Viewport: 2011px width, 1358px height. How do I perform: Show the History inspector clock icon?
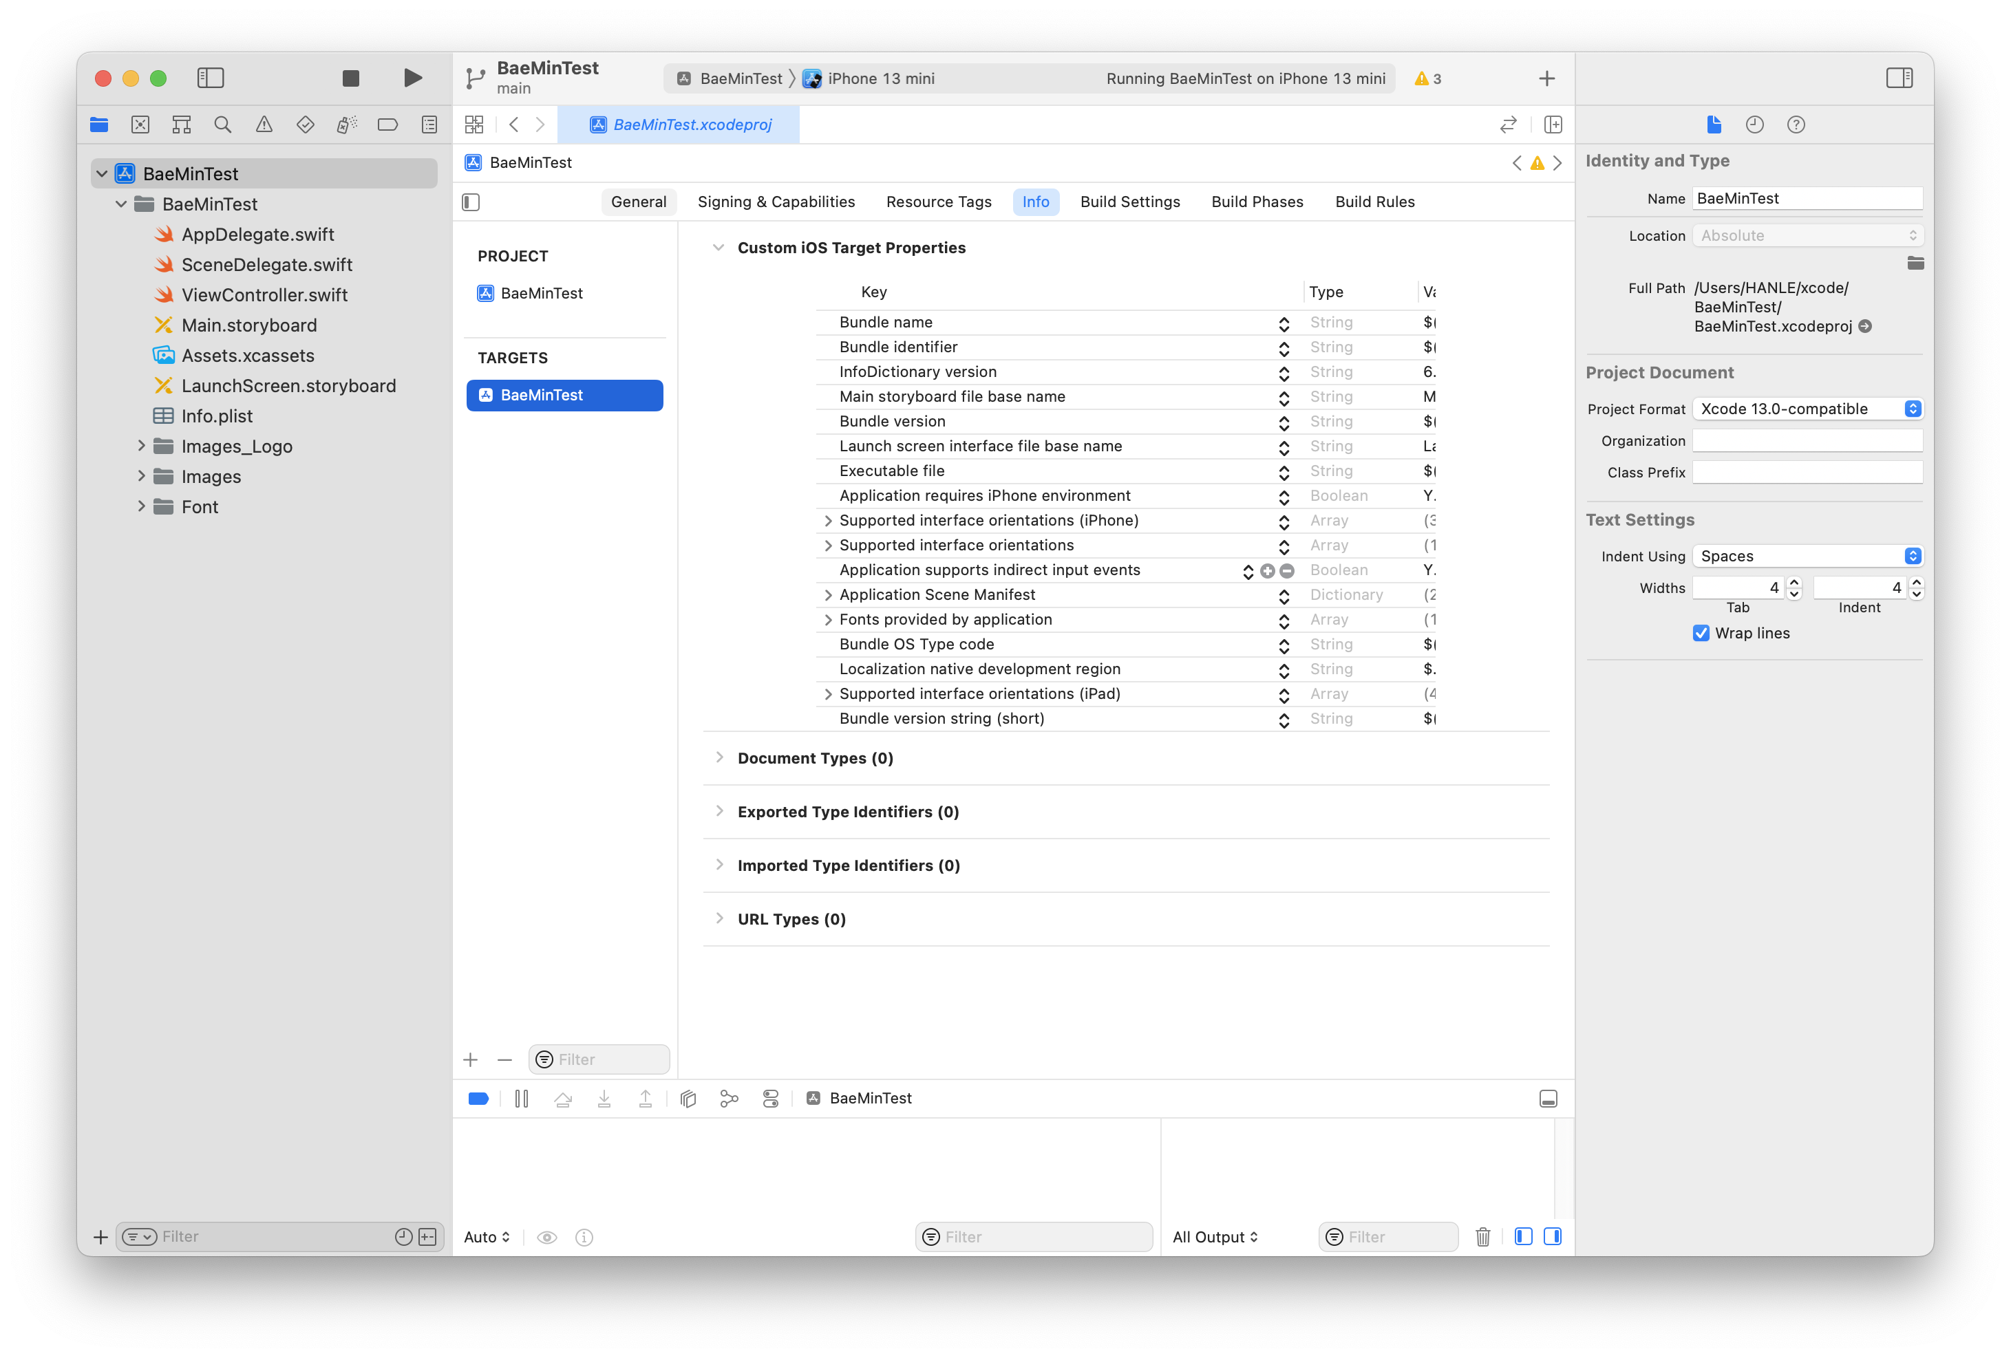[x=1754, y=125]
